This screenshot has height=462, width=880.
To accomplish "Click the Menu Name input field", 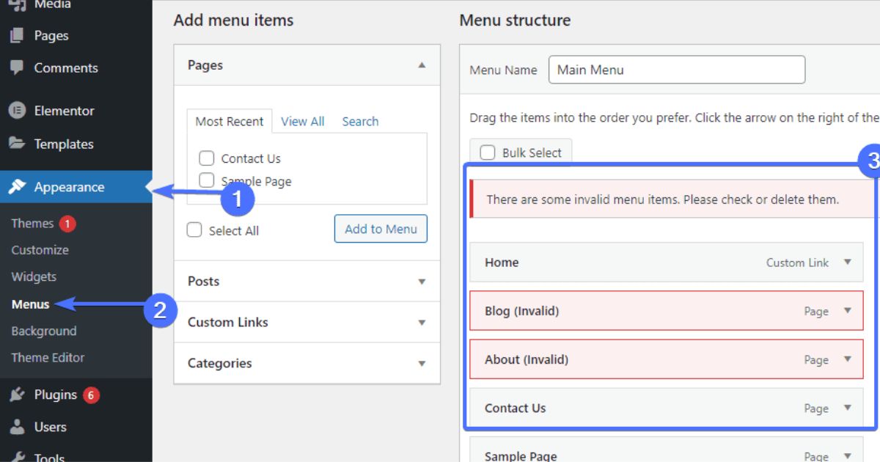I will coord(677,70).
